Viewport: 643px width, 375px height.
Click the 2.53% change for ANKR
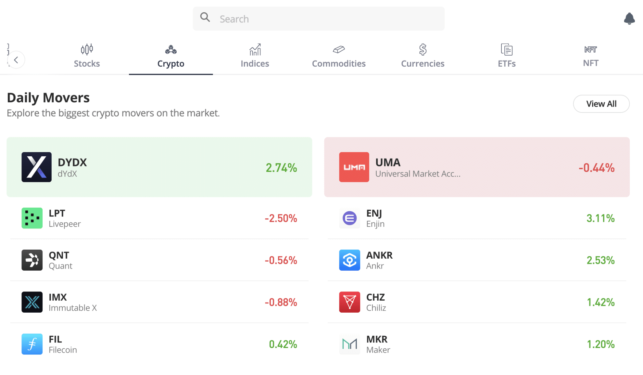click(x=600, y=260)
